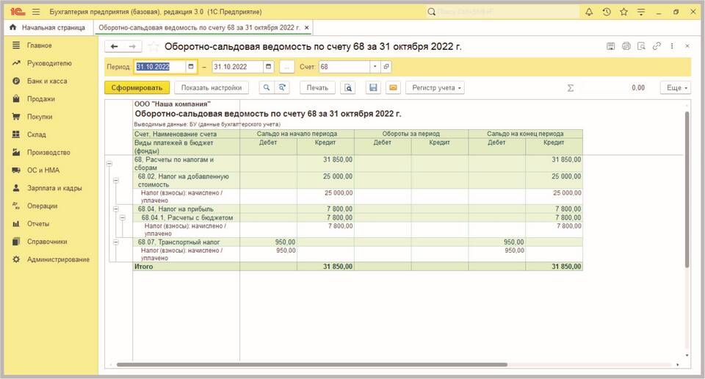Image resolution: width=705 pixels, height=379 pixels.
Task: Collapse the 68.02 Налог на добавленную стоимость group
Action: pos(115,180)
